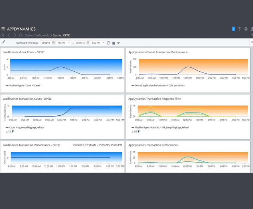Go to previous legend page beside 1/3

7,132
